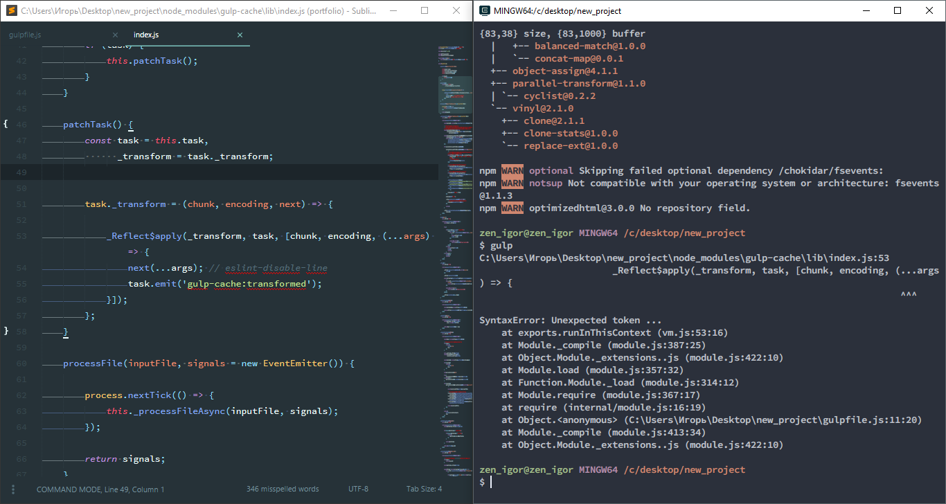
Task: Click the WARN label before optional
Action: (x=512, y=171)
